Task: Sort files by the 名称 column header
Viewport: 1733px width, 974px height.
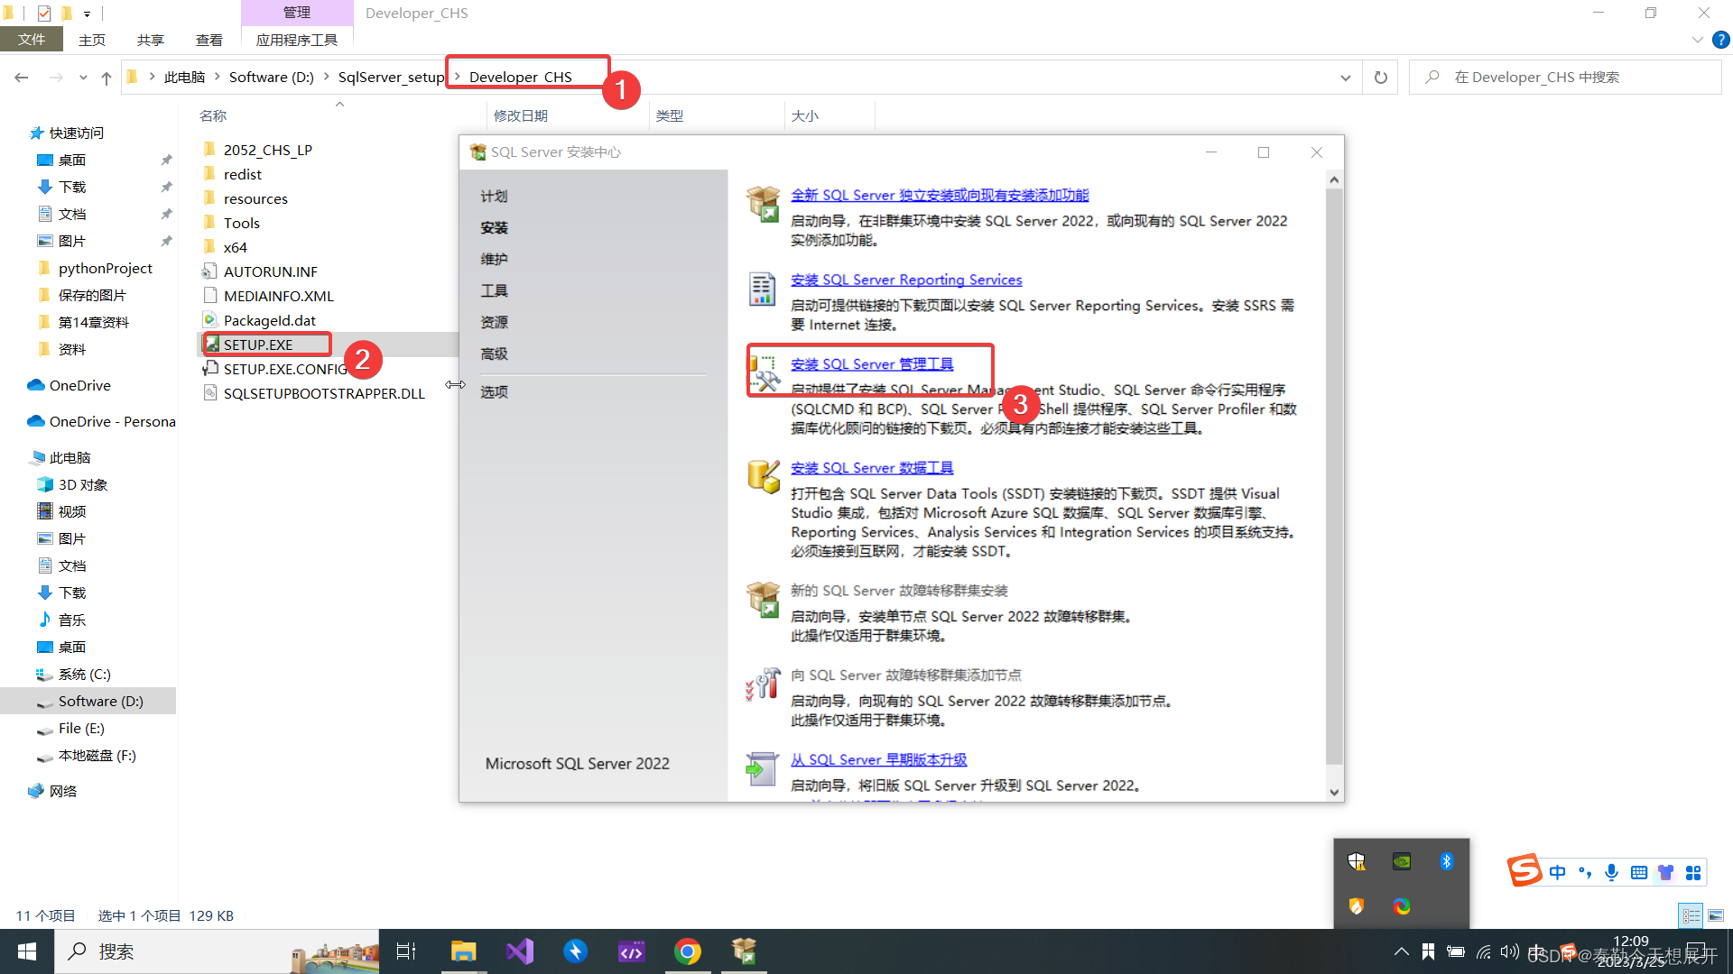Action: tap(213, 115)
